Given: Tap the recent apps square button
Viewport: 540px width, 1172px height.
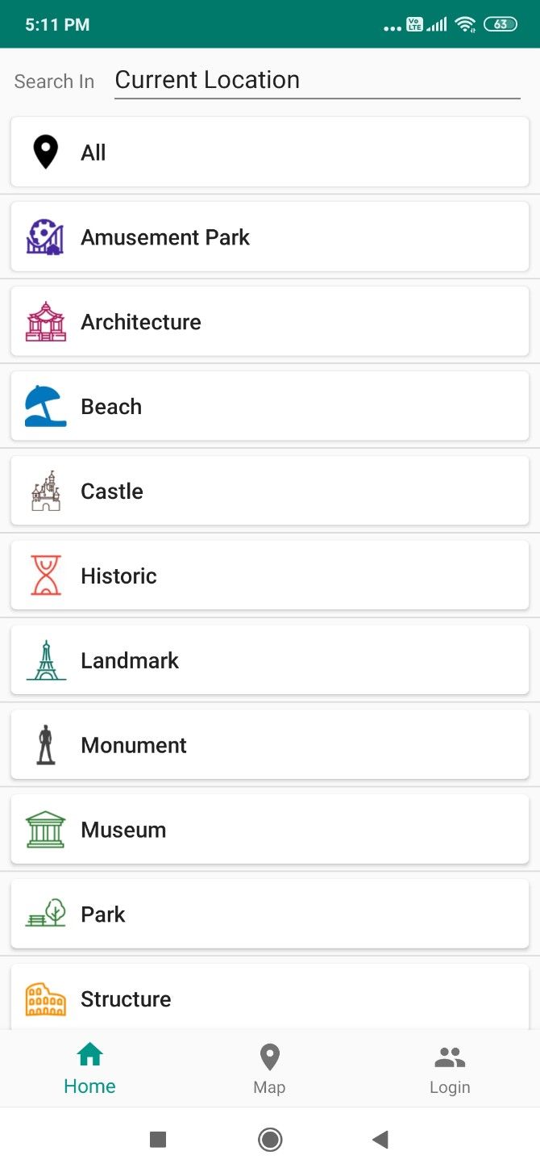Looking at the screenshot, I should point(158,1139).
